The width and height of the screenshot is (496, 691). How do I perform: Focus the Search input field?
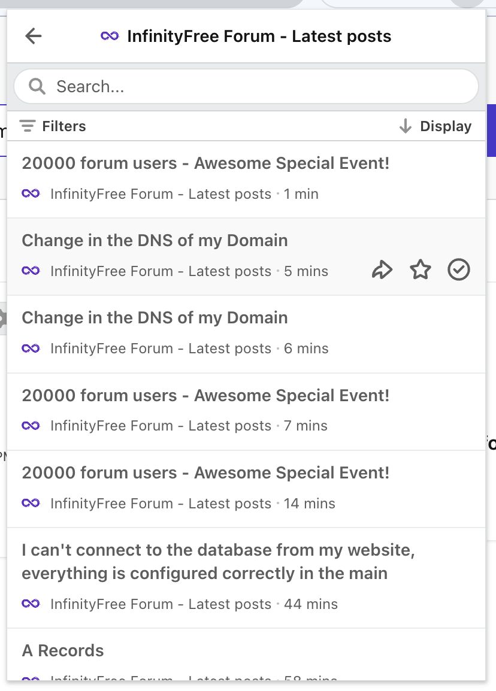point(252,87)
